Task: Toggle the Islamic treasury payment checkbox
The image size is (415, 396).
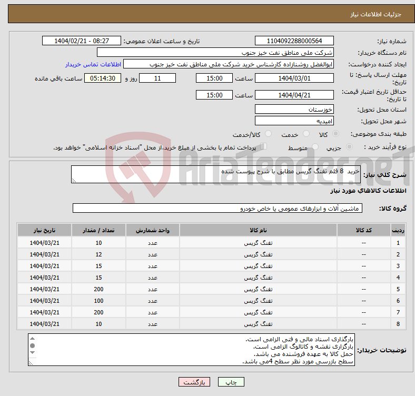Action: tap(264, 146)
